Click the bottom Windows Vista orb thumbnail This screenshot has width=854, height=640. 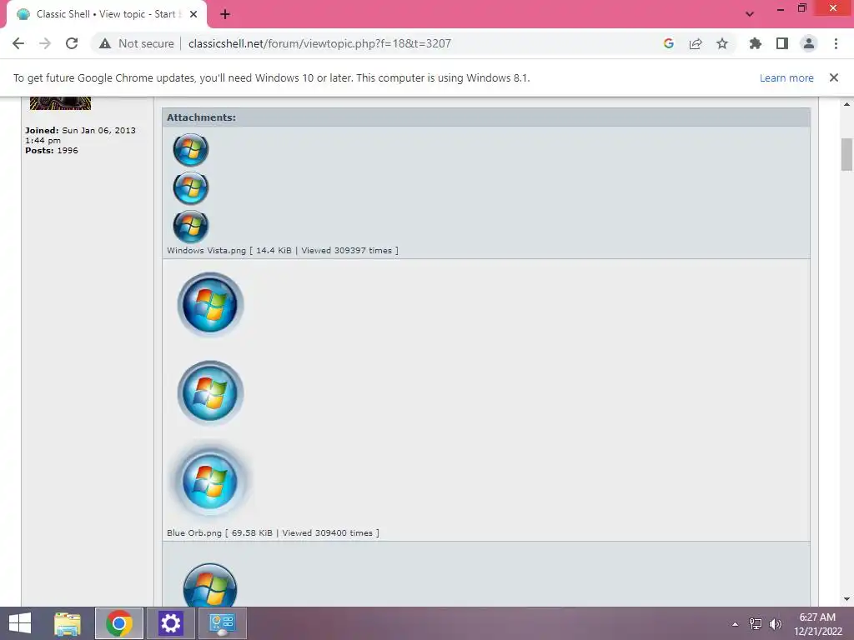click(191, 227)
